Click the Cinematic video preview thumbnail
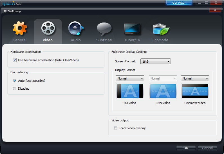This screenshot has height=154, width=224. tap(195, 91)
